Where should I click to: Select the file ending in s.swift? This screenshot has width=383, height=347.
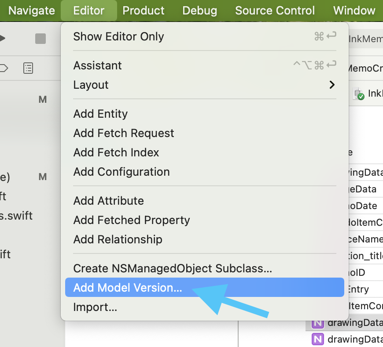tap(16, 216)
